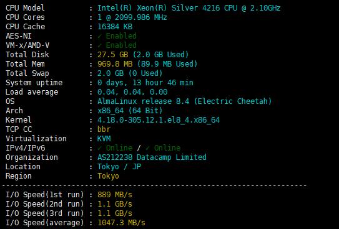The height and width of the screenshot is (229, 339).
Task: Click the Location value Tokyo / JP
Action: (x=119, y=167)
